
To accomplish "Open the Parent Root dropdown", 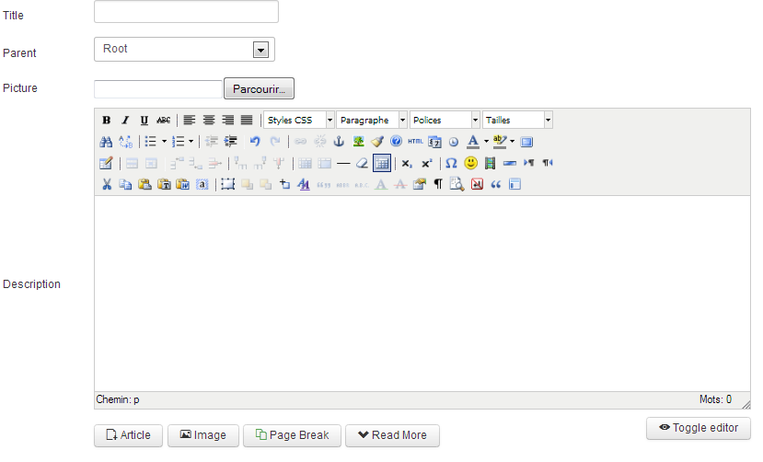I will click(184, 49).
